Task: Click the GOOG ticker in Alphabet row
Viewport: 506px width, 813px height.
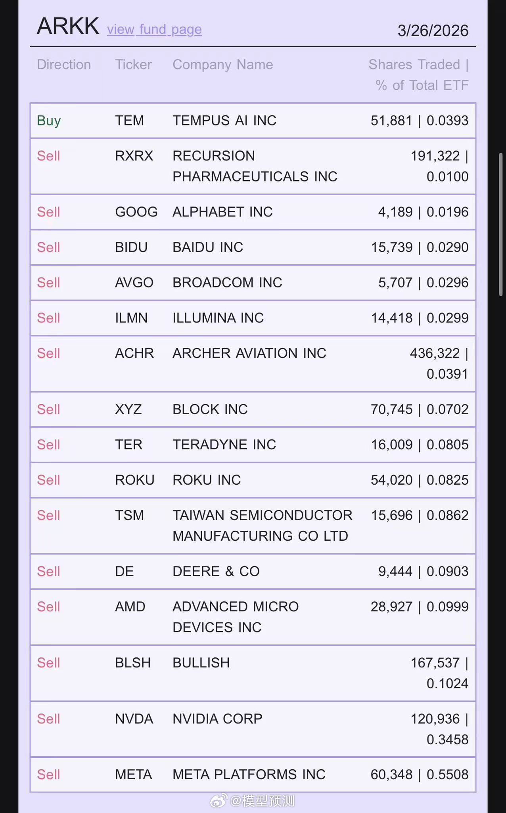Action: click(136, 212)
